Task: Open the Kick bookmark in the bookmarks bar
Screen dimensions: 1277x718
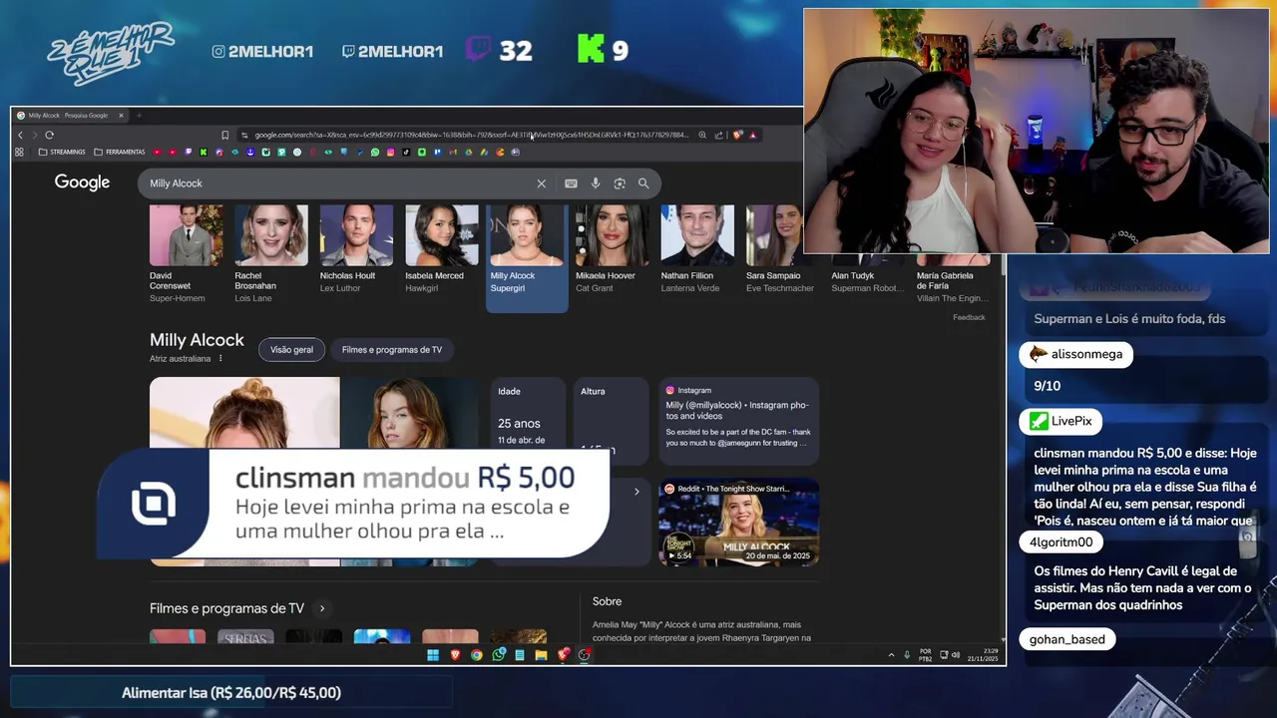Action: [204, 153]
